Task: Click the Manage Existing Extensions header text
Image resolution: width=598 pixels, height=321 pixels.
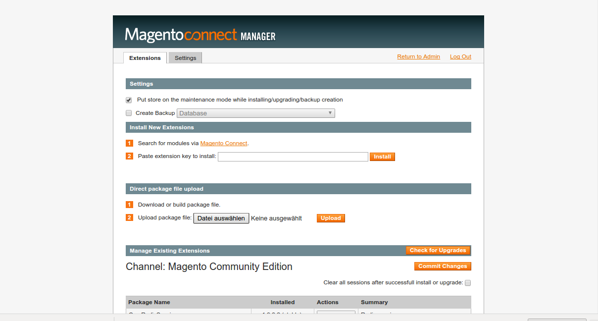Action: 170,251
